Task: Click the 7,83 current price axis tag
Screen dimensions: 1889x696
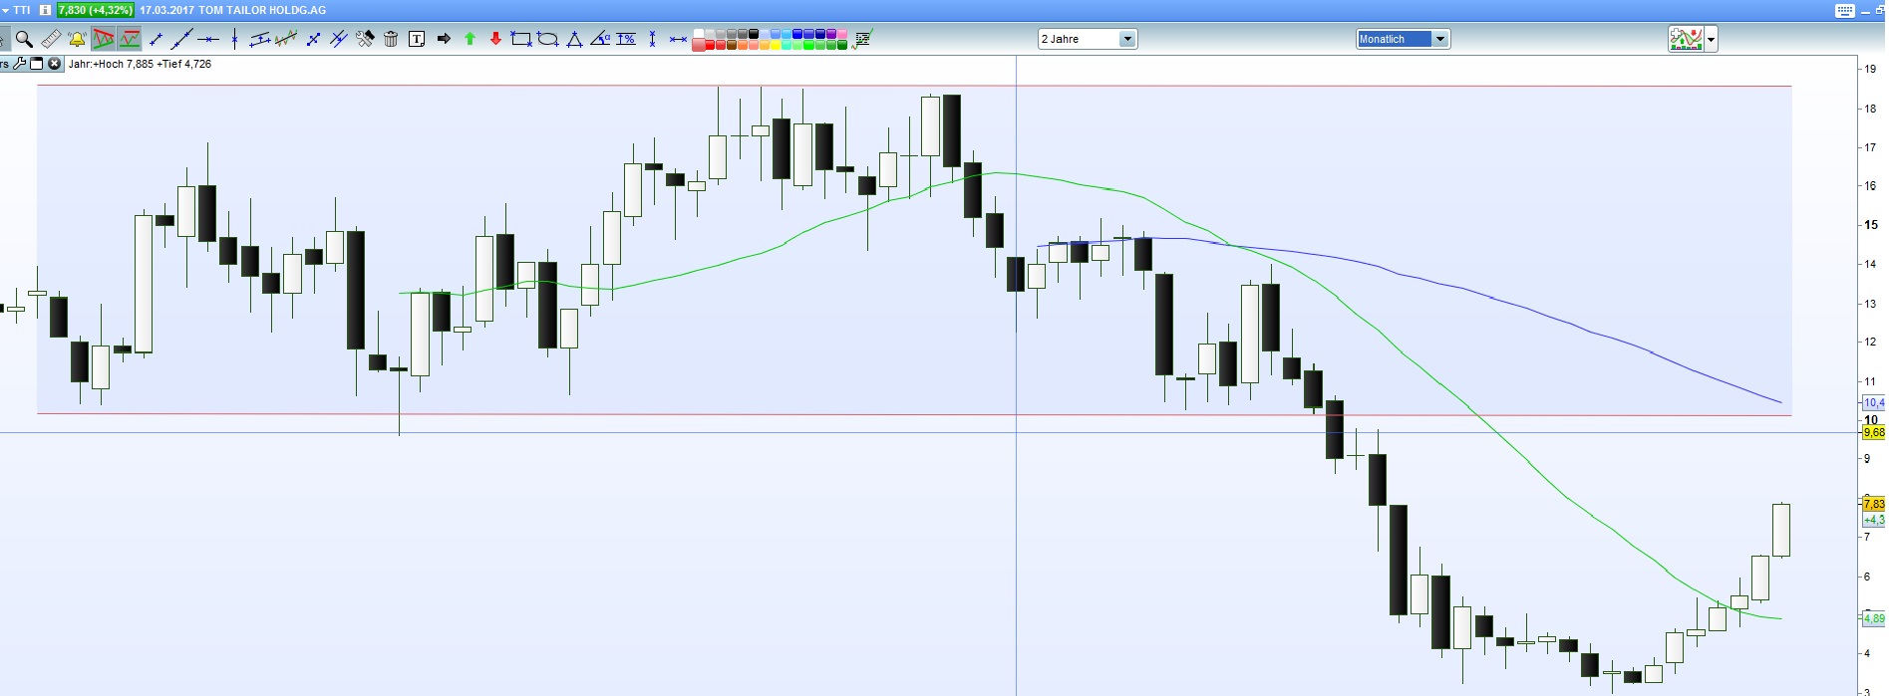Action: pos(1873,505)
